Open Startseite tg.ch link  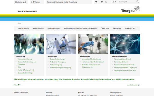point(21,2)
